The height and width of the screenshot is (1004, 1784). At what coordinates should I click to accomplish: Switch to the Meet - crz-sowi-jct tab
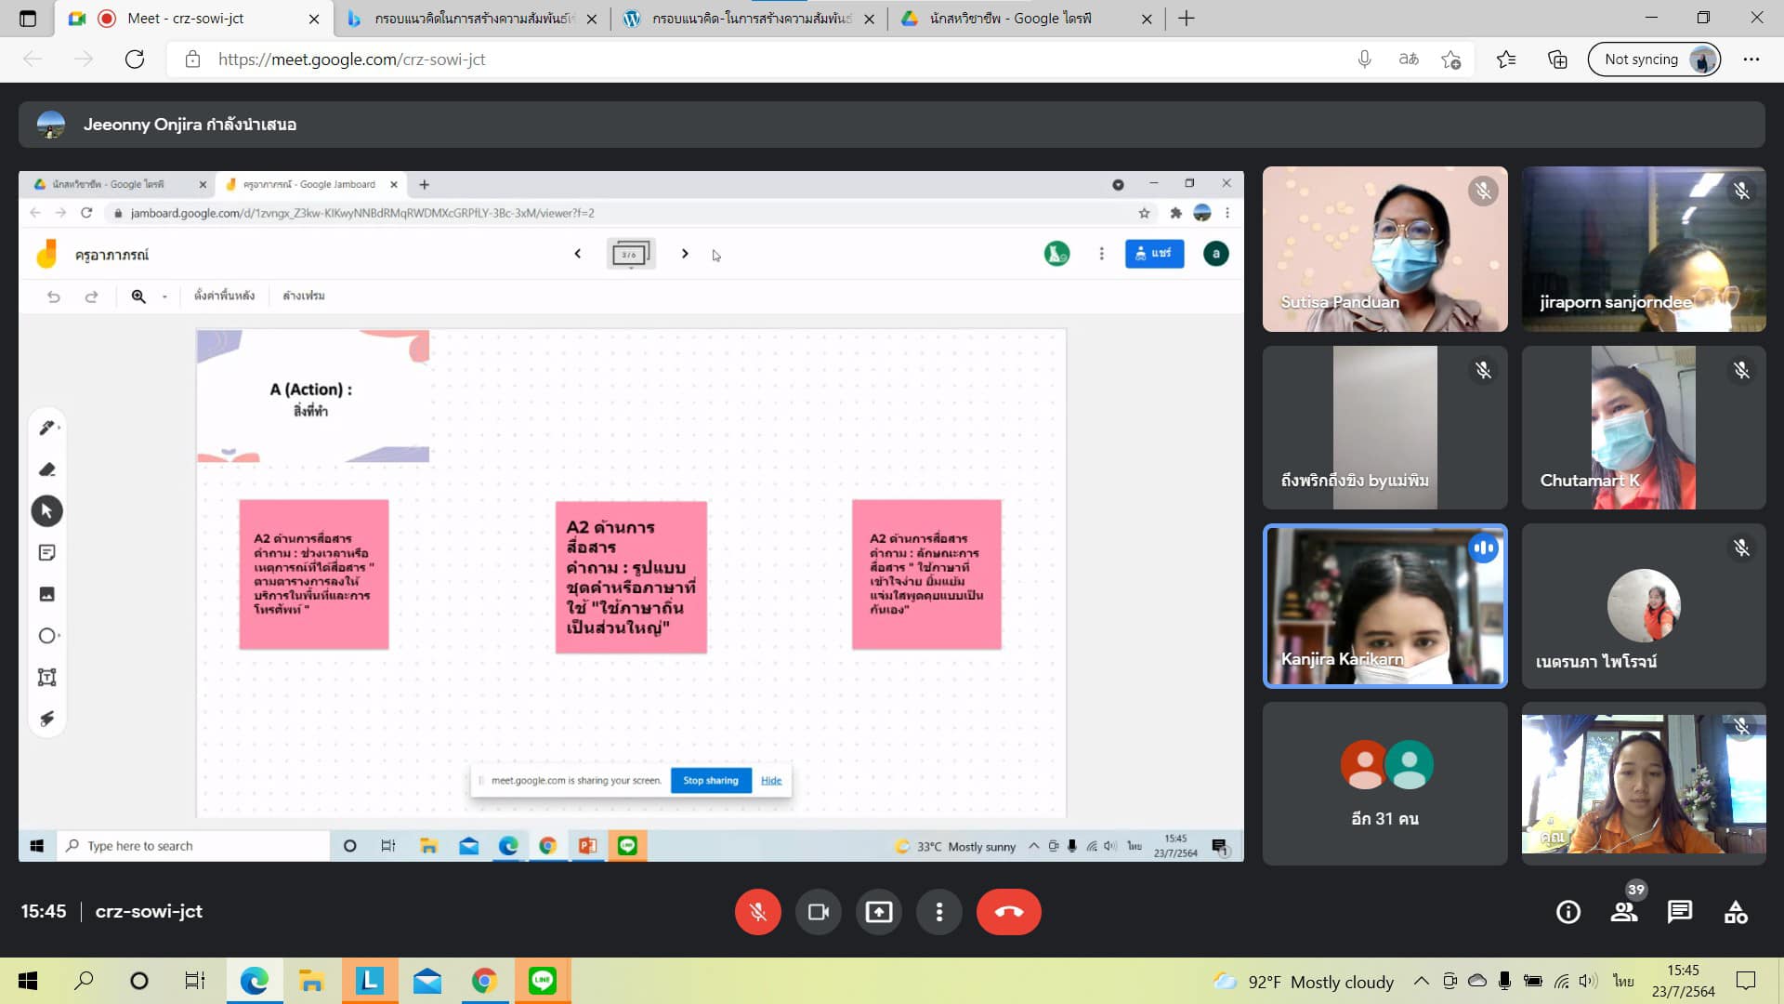tap(195, 19)
